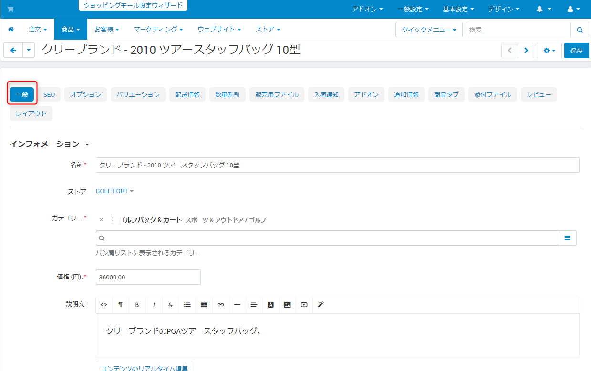Switch to the 商品タブ tab

(446, 94)
